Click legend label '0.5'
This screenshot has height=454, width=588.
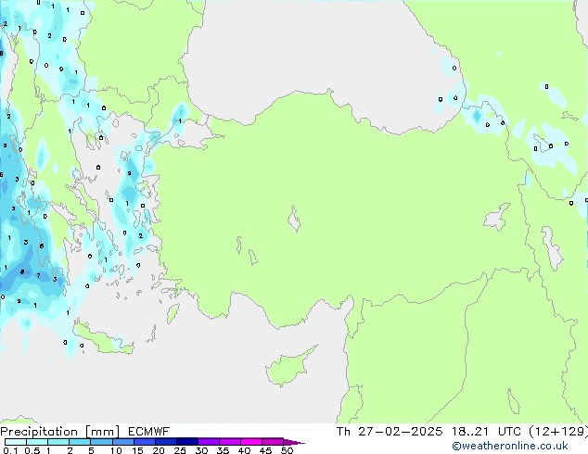[x=32, y=450]
